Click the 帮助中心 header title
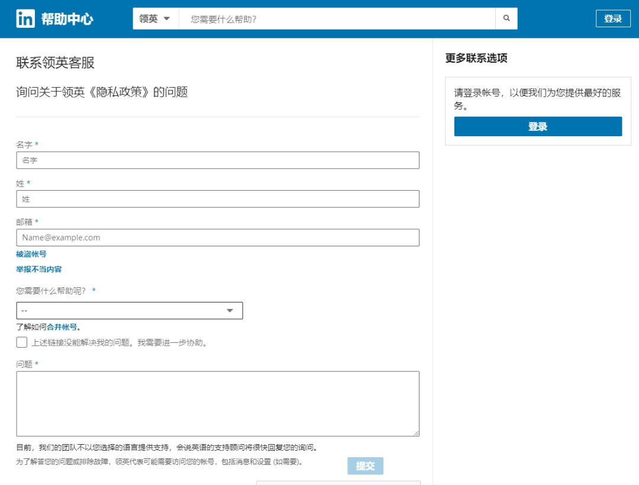 click(67, 19)
